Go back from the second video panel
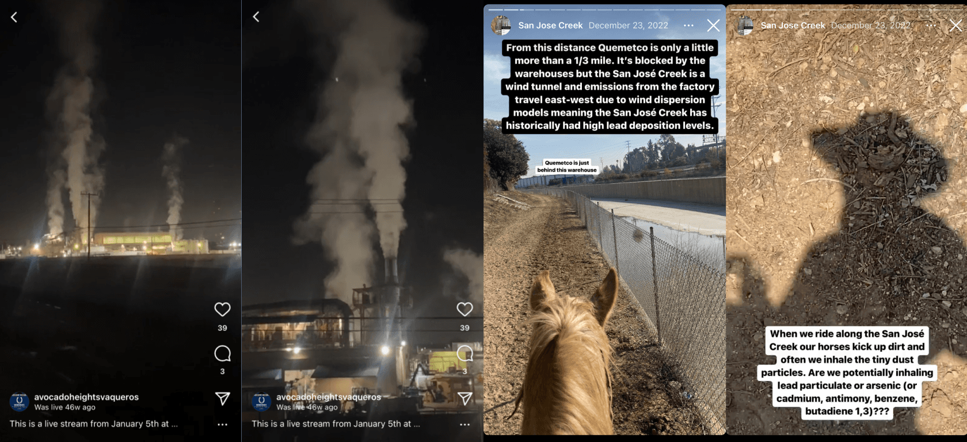Image resolution: width=967 pixels, height=442 pixels. tap(256, 17)
